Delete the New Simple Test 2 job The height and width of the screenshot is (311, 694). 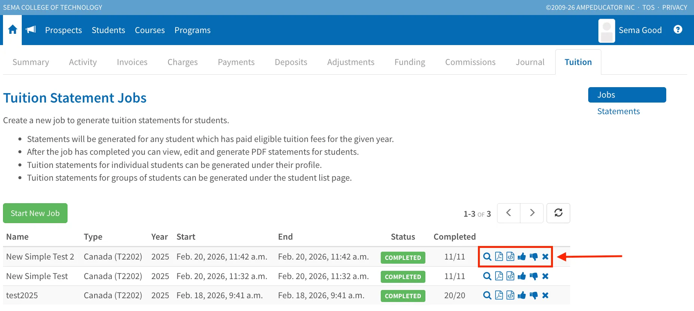coord(545,257)
